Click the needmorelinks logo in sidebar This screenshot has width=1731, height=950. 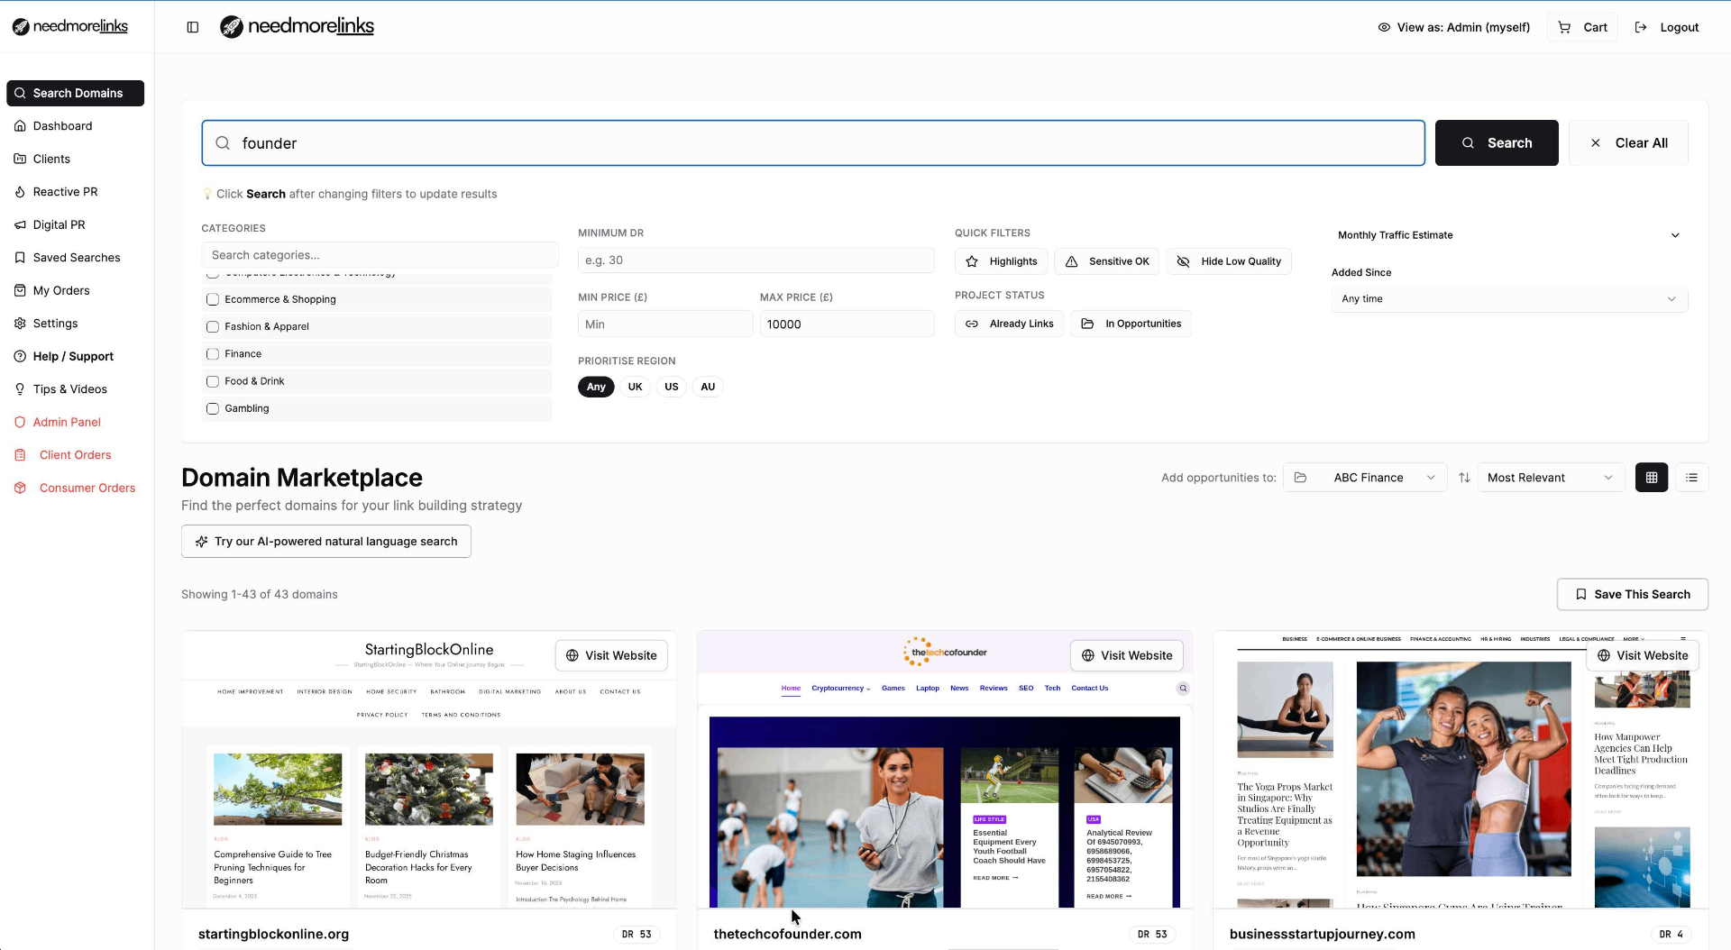tap(70, 26)
